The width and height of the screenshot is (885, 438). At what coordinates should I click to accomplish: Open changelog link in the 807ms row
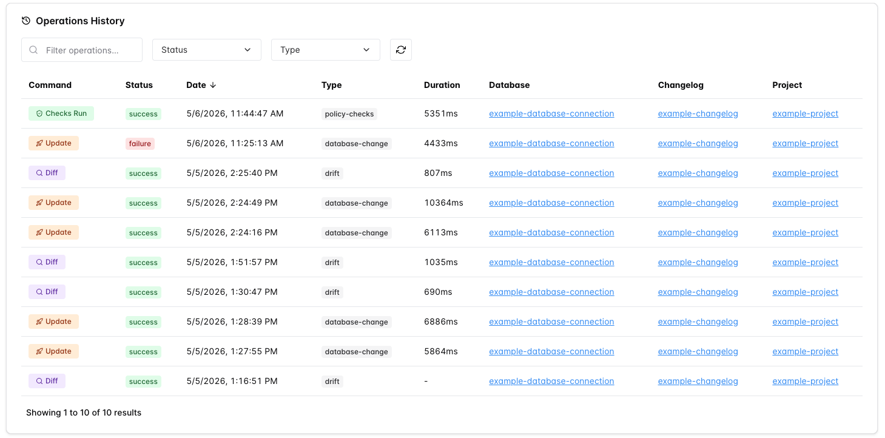(x=698, y=173)
